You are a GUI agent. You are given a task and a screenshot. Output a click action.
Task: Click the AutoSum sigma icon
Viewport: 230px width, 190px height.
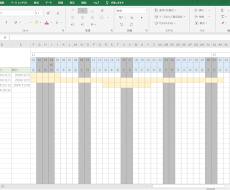coord(222,10)
